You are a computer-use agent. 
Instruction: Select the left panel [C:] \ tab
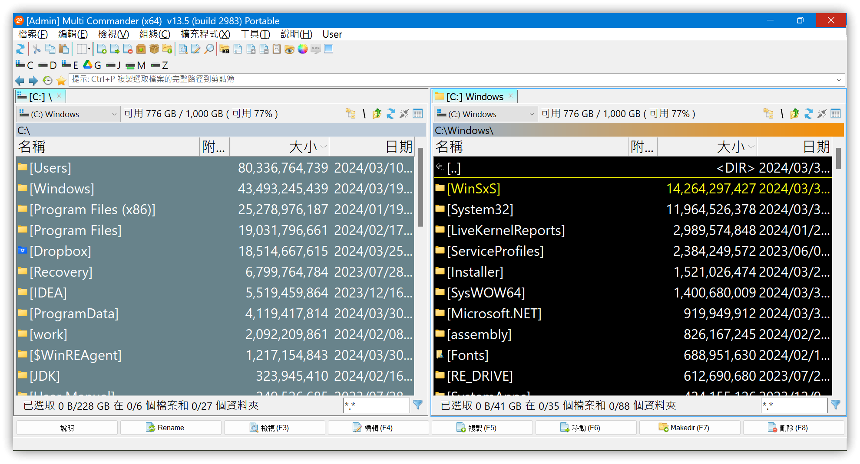(40, 96)
